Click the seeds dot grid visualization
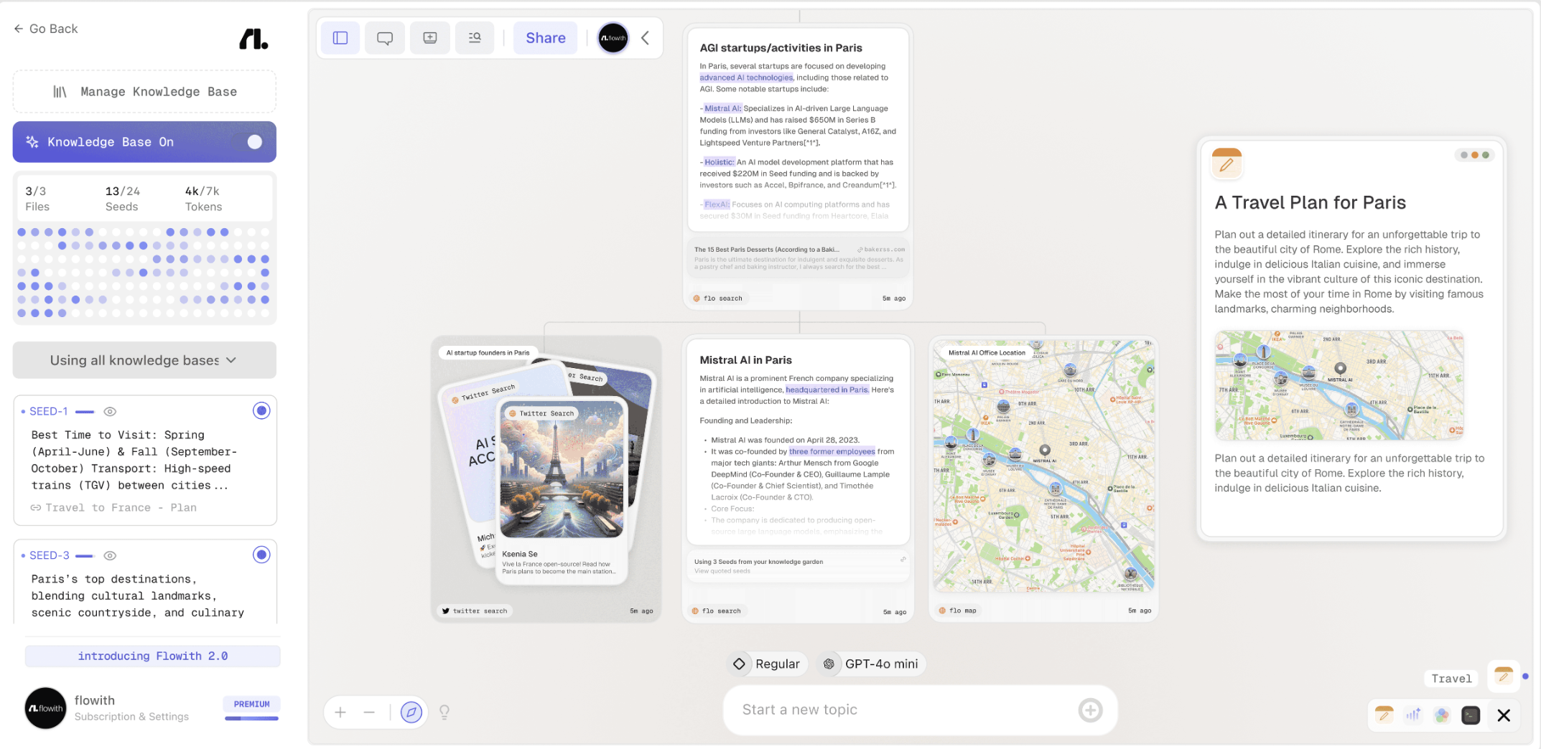Screen dimensions: 1541x749 coord(144,273)
